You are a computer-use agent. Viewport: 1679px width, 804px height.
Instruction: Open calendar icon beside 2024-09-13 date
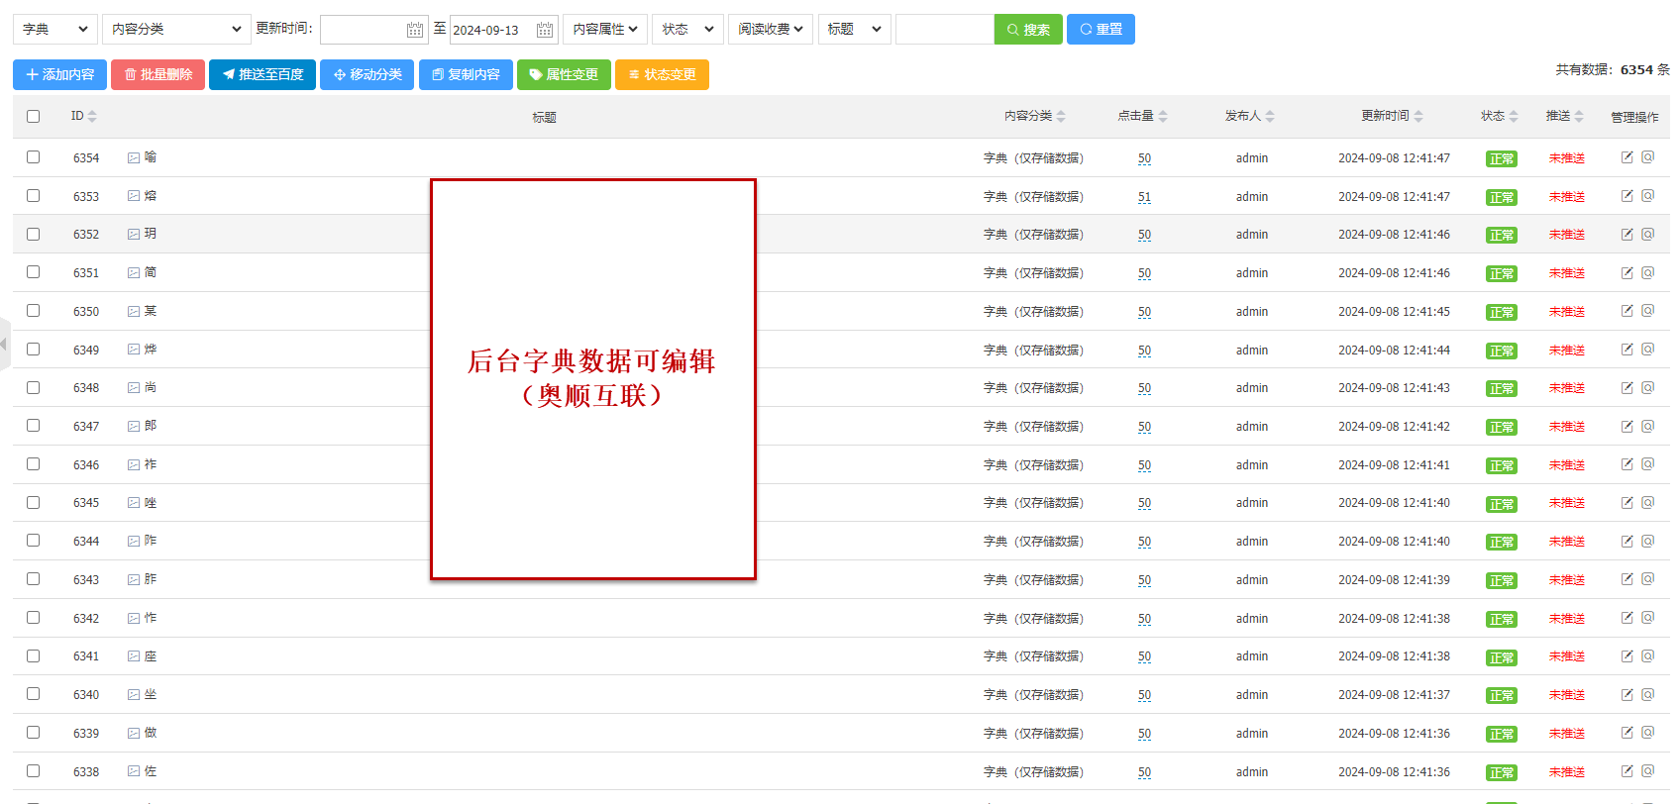click(545, 30)
